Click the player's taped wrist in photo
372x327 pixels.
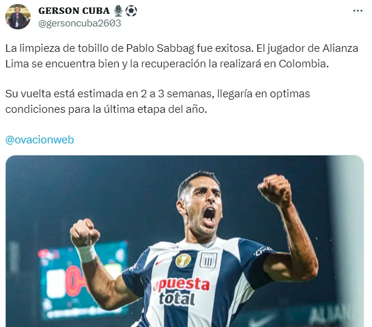click(x=87, y=253)
